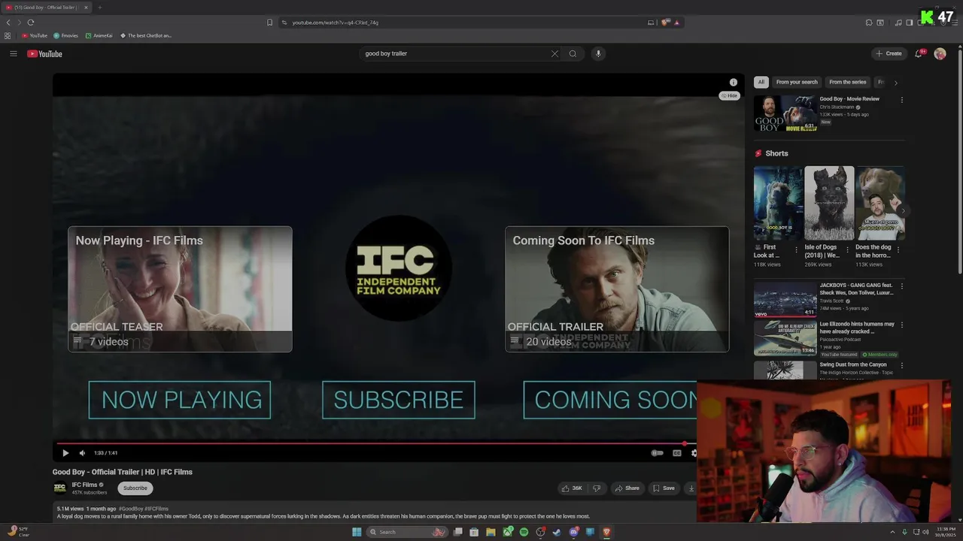This screenshot has width=963, height=541.
Task: Open Steam from taskbar
Action: coord(557,532)
